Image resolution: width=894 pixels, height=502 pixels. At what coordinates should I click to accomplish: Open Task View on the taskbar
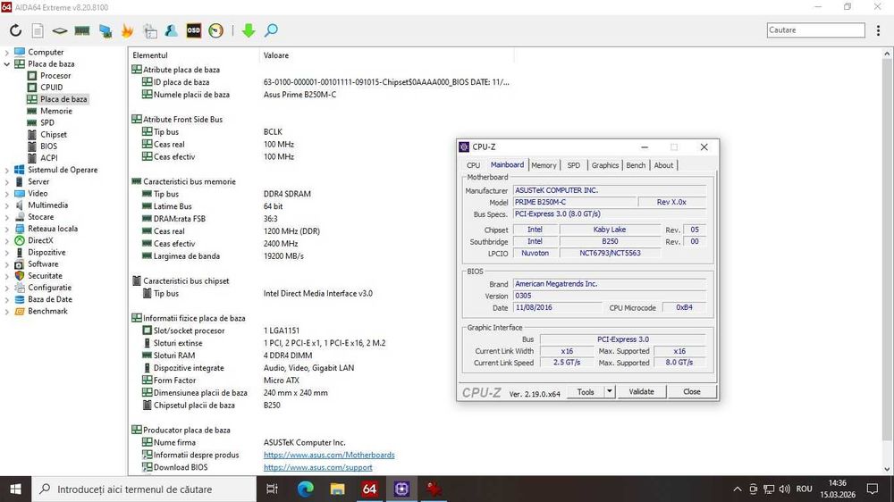(273, 489)
